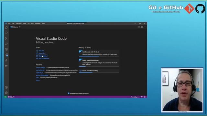The width and height of the screenshot is (207, 116).
Task: Click the Open Folder link
Action: (x=42, y=56)
